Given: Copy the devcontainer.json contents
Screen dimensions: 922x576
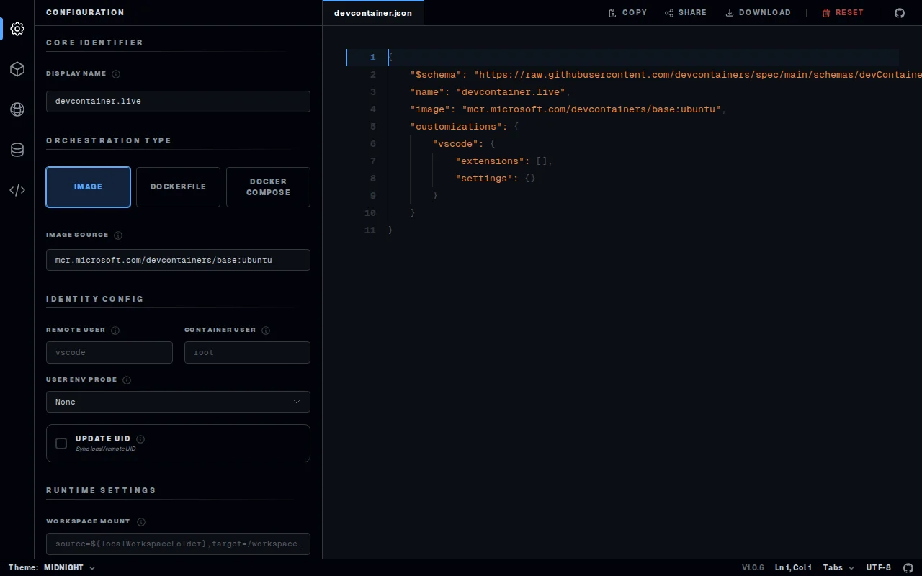Looking at the screenshot, I should coord(627,13).
